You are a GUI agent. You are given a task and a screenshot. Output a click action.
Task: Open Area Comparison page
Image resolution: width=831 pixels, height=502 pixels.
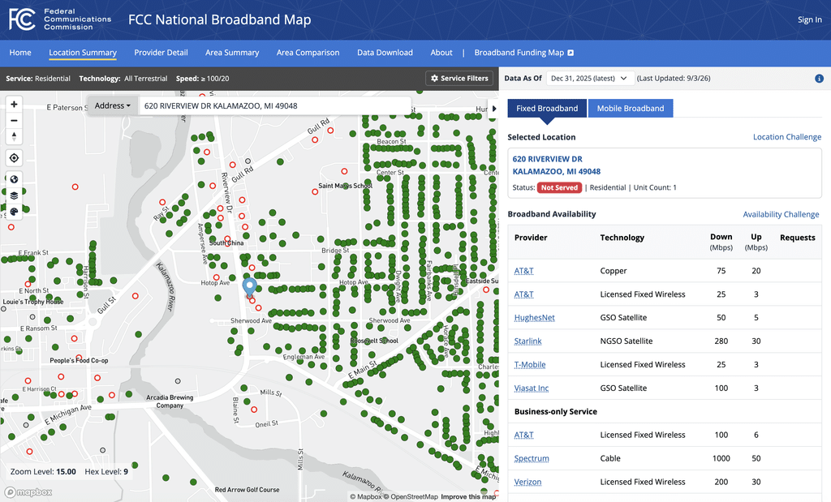pyautogui.click(x=308, y=53)
